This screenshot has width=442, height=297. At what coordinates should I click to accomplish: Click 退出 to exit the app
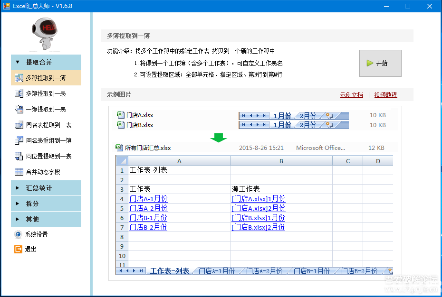[x=25, y=249]
